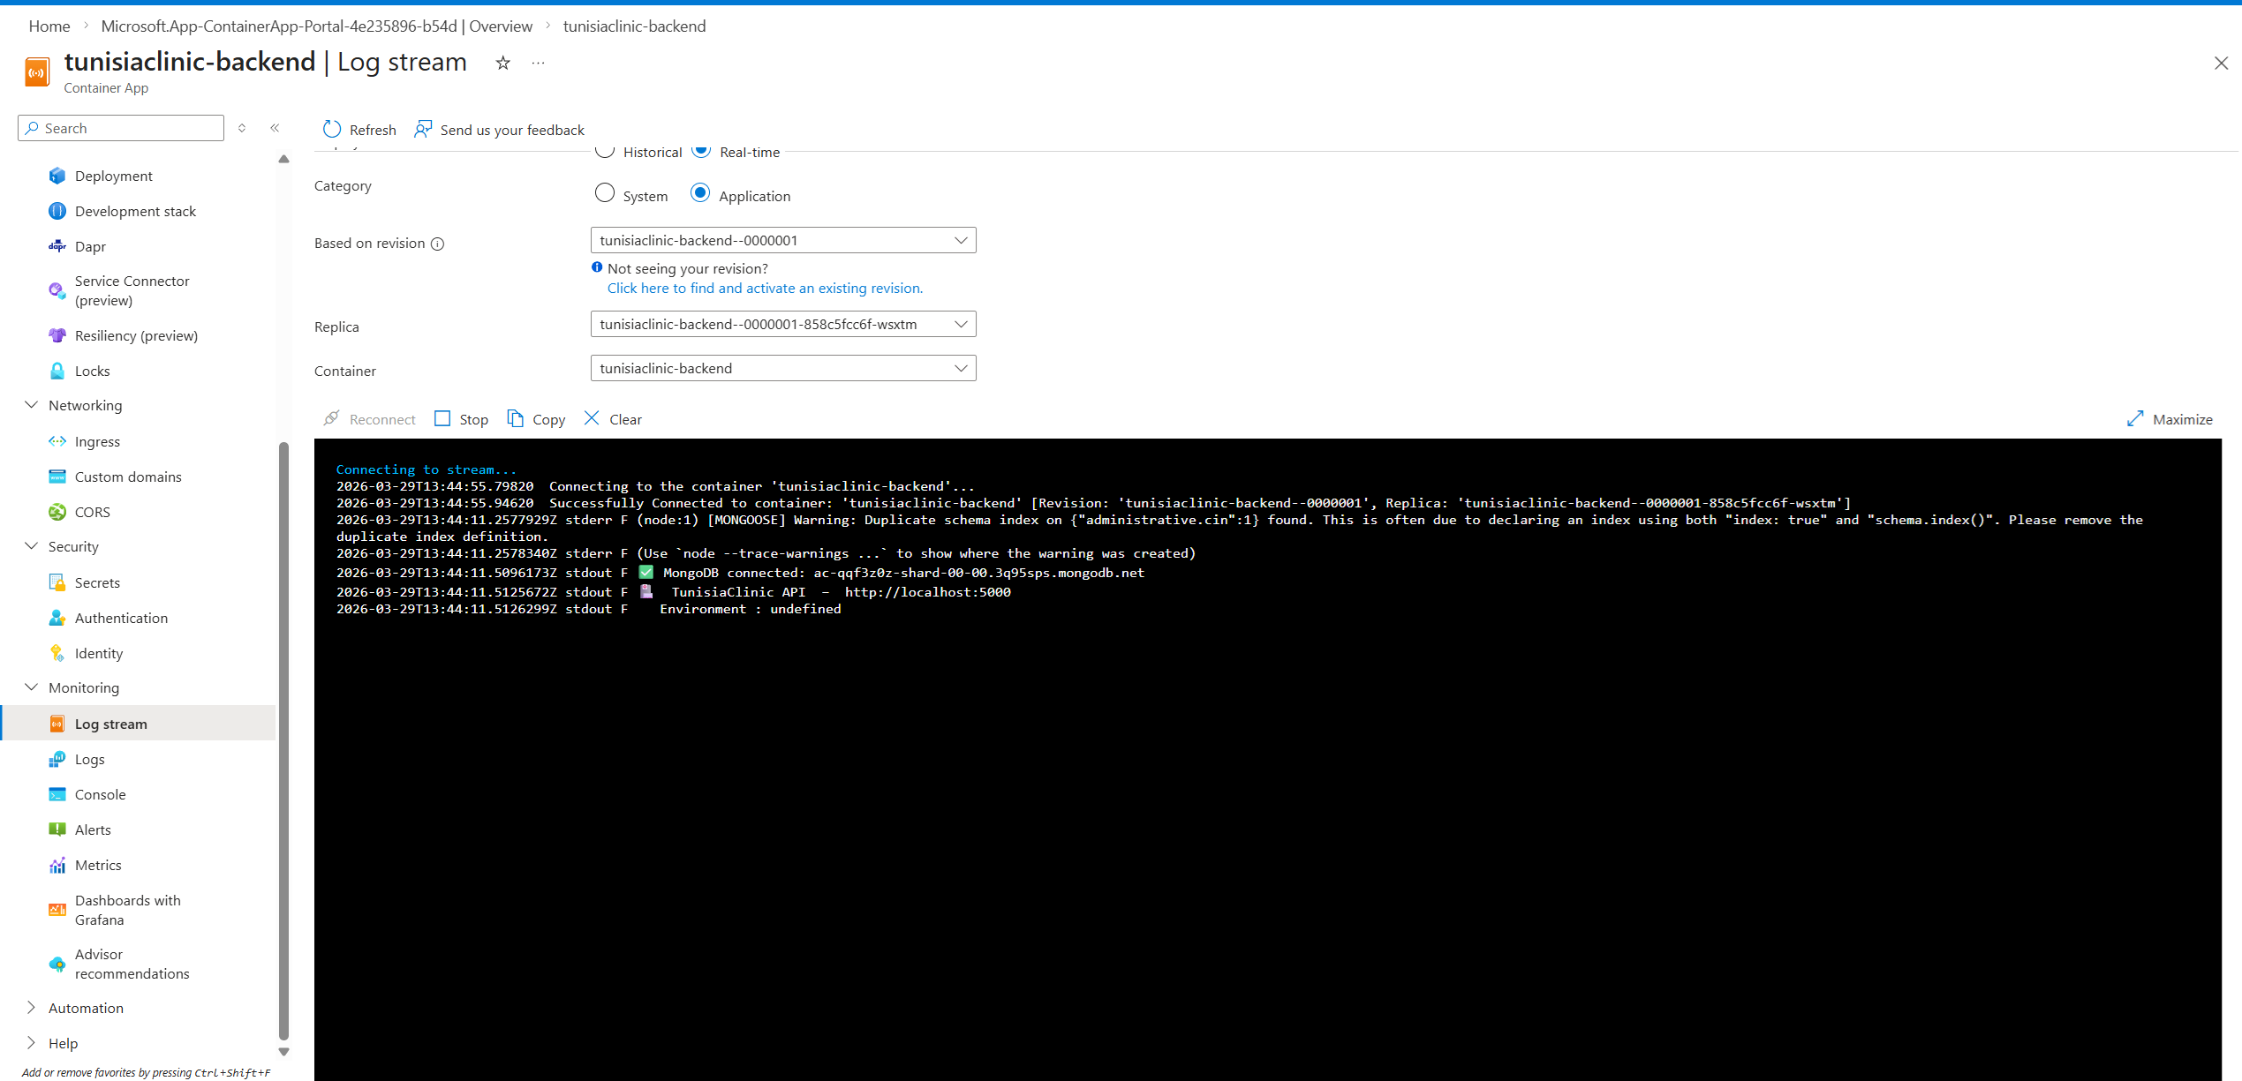Open the Console for the container app
The height and width of the screenshot is (1081, 2242).
[99, 794]
